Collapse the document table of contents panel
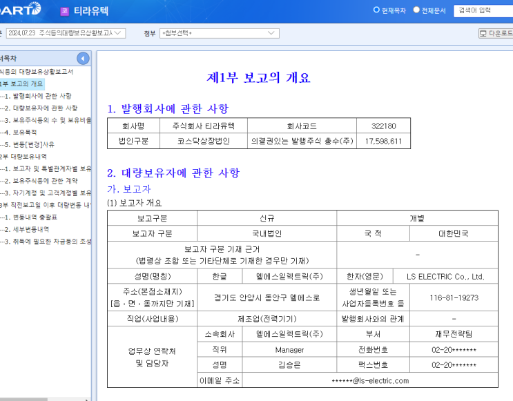Screen dimensions: 513x401 (x=83, y=59)
